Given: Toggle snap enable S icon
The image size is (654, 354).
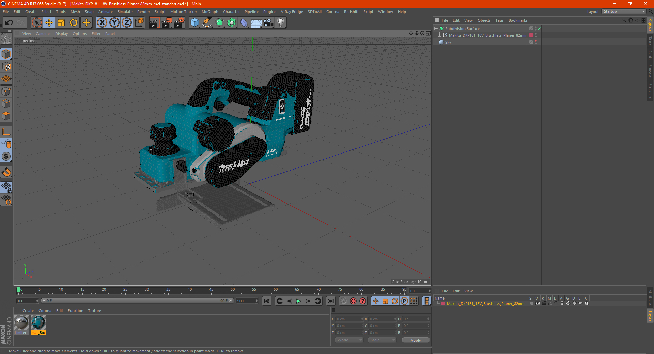Looking at the screenshot, I should [6, 156].
